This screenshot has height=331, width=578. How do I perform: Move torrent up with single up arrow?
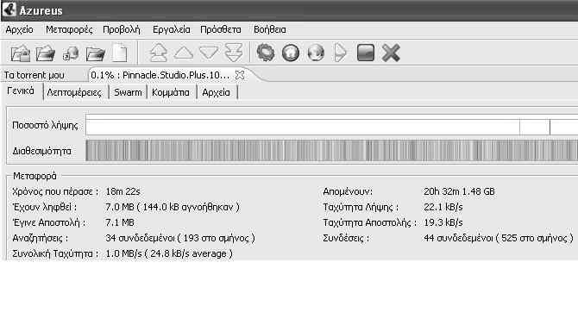point(184,53)
